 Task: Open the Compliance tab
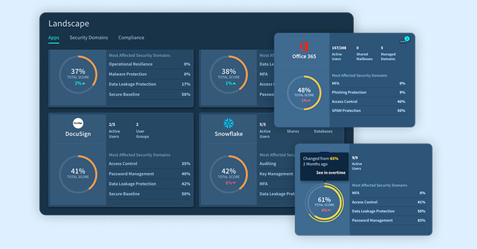(x=131, y=38)
